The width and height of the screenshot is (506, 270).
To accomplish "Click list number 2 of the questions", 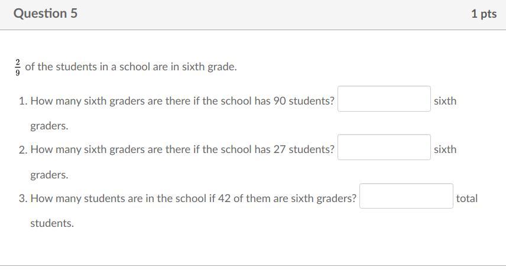I will [x=22, y=149].
